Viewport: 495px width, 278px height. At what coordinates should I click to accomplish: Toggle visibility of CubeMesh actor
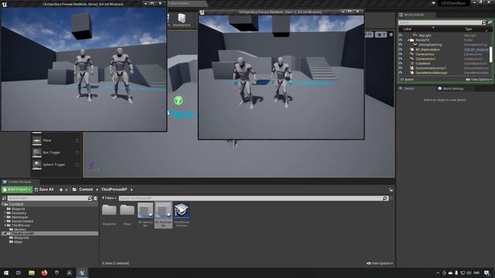[401, 63]
